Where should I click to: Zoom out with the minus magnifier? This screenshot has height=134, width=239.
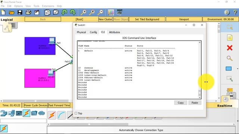(100, 12)
